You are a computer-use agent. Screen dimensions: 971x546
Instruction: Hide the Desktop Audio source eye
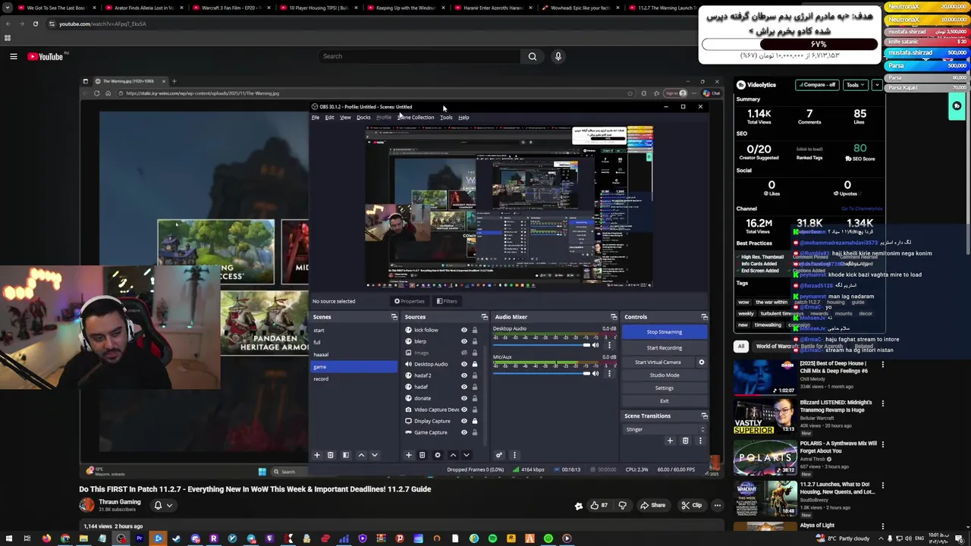(x=464, y=364)
